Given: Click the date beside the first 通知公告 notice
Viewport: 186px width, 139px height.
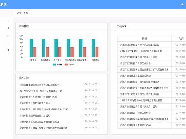Looking at the screenshot, I should pyautogui.click(x=91, y=84).
